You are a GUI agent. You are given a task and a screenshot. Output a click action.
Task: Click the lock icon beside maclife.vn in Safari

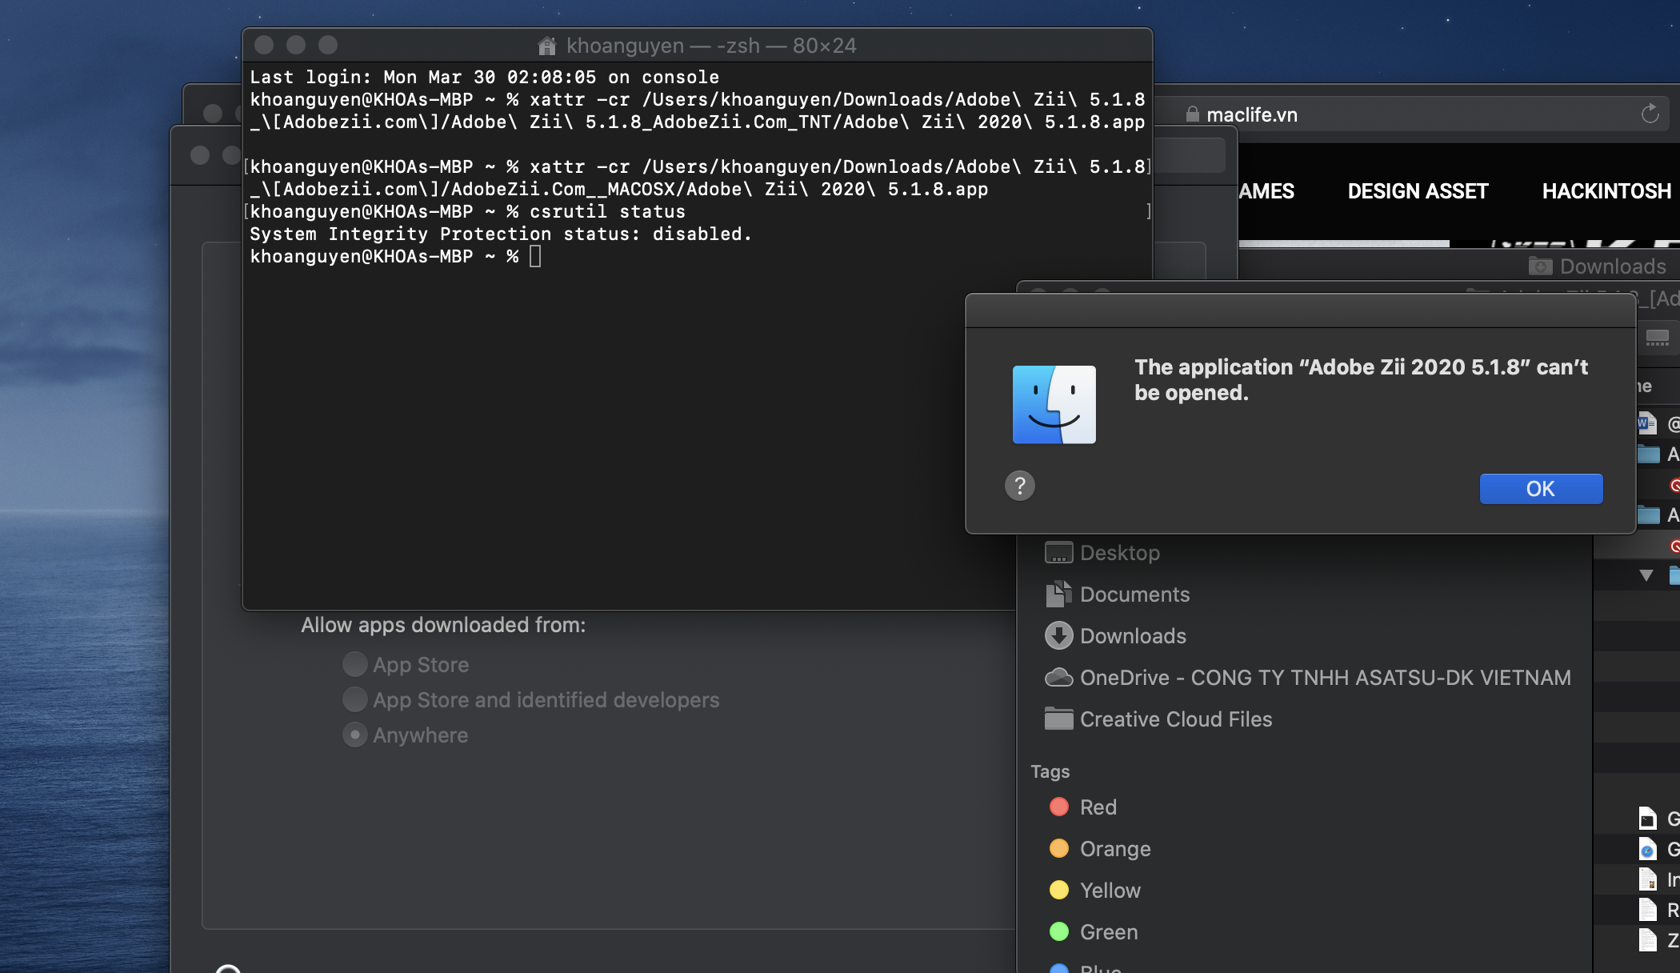tap(1193, 114)
